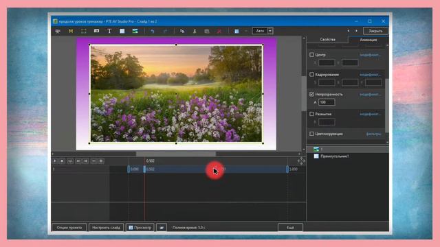Click the Paste icon in the toolbar
This screenshot has width=440, height=247.
[207, 31]
